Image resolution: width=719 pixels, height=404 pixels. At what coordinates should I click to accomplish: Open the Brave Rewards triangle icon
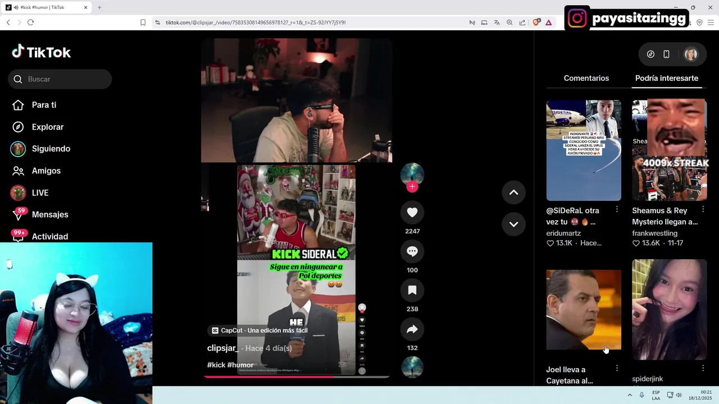pos(548,22)
